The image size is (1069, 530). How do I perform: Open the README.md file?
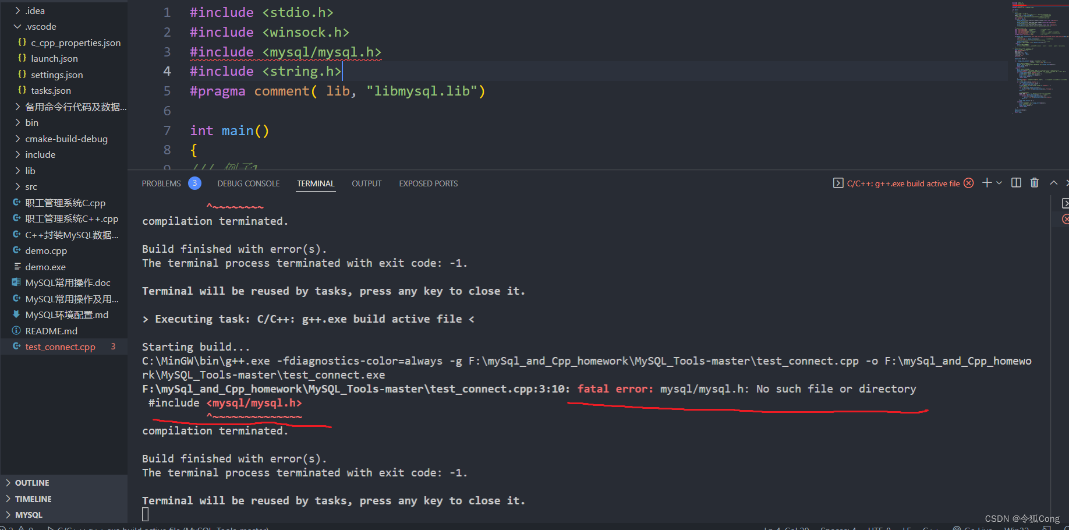(x=51, y=330)
